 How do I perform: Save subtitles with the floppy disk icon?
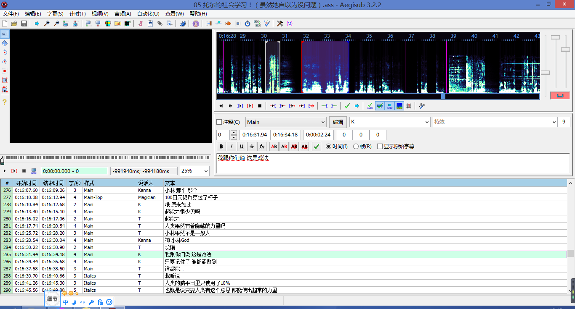pos(24,24)
